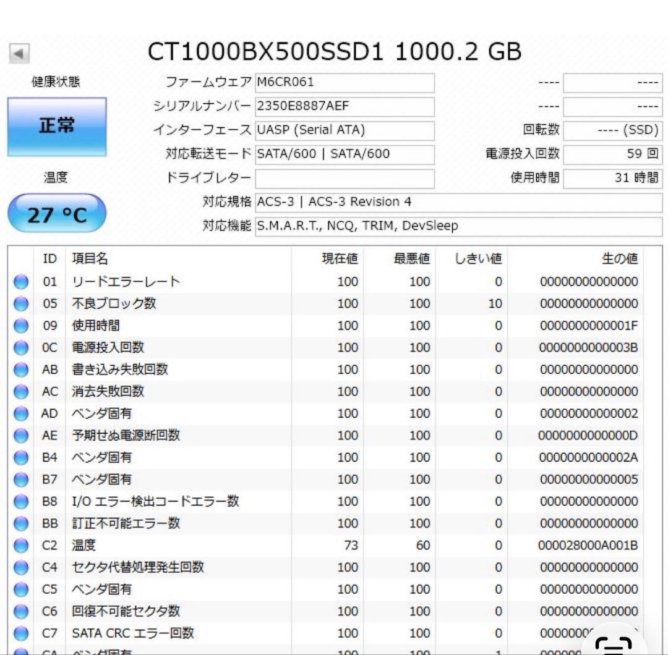Viewport: 668px width, 655px height.
Task: Click the blue status icon for ID C4
Action: [x=21, y=567]
